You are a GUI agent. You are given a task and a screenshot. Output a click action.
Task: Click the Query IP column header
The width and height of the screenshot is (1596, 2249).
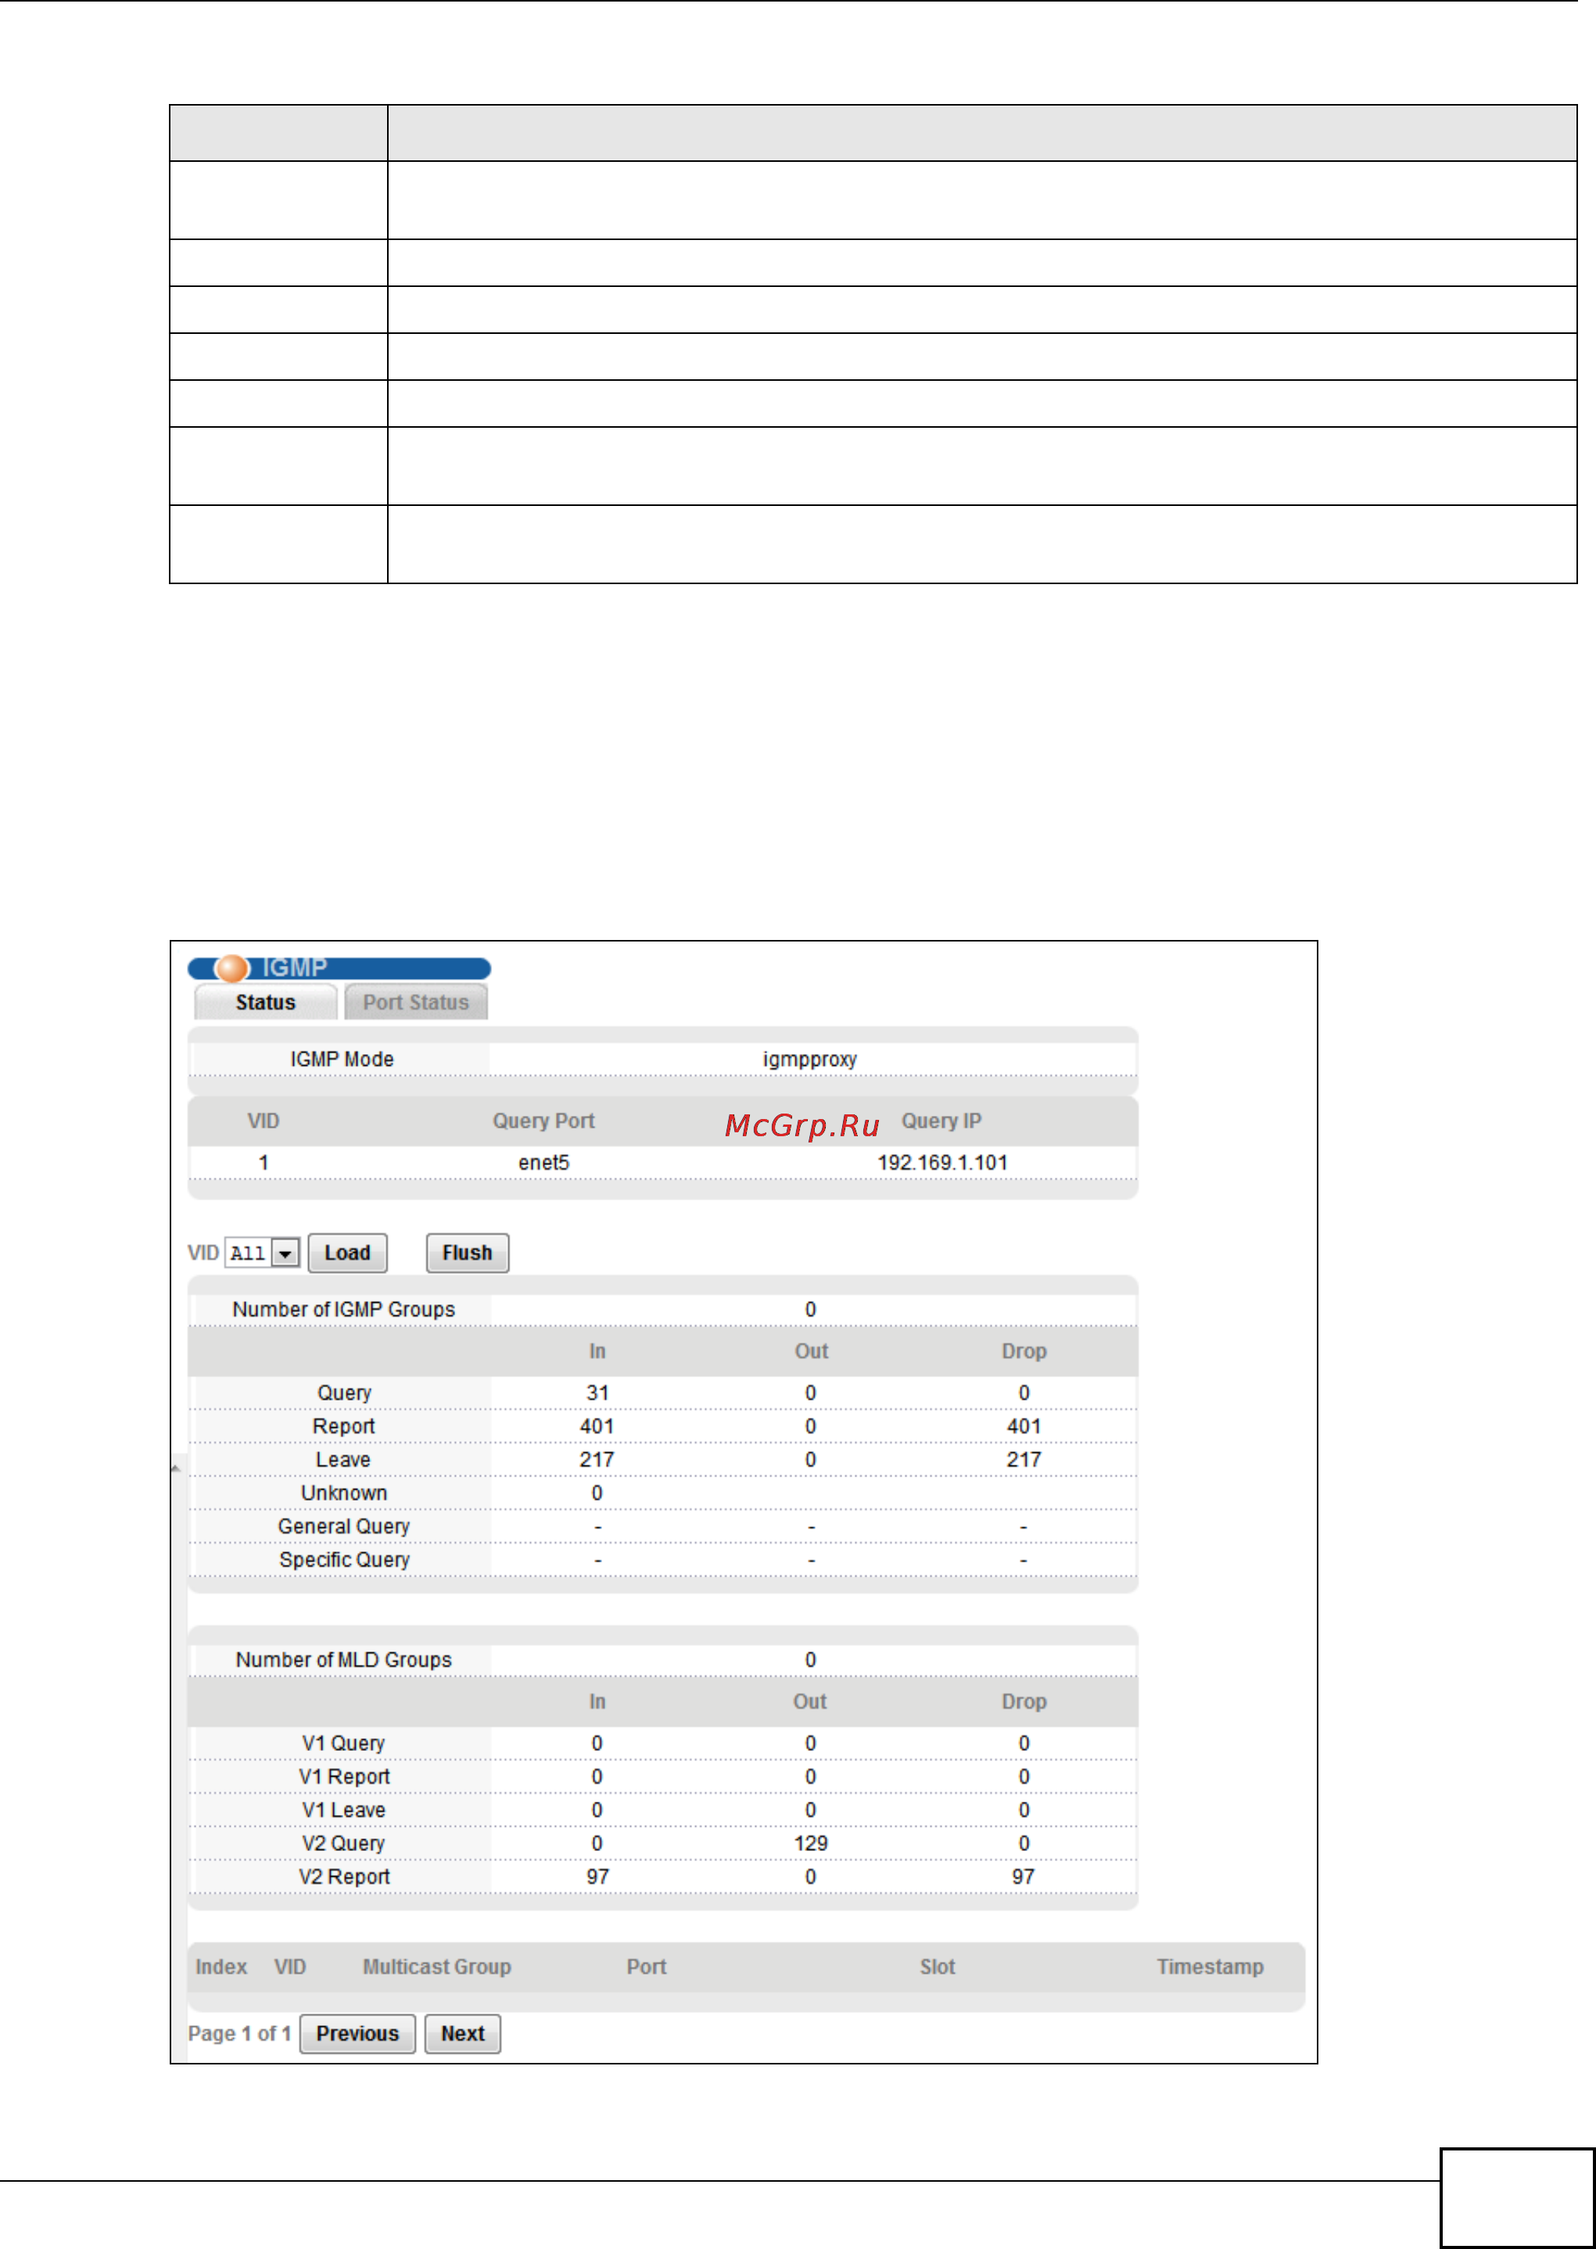tap(941, 1121)
